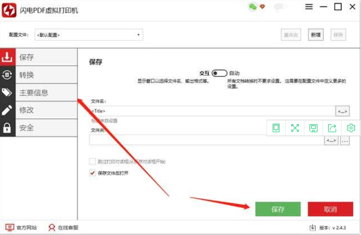The height and width of the screenshot is (235, 361).
Task: Click the VIP diamond icon in title bar
Action: coord(262,7)
